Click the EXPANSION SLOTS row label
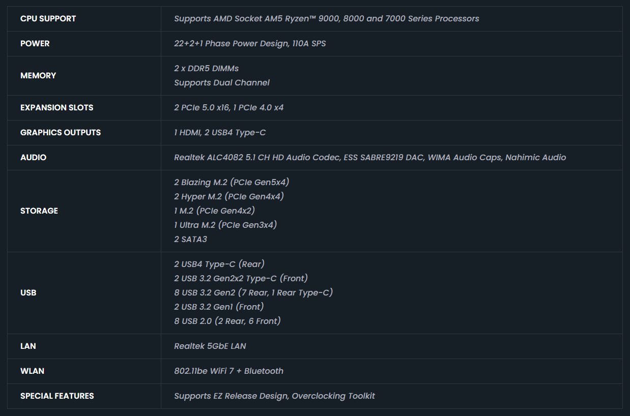Viewport: 630px width, 416px height. point(56,108)
